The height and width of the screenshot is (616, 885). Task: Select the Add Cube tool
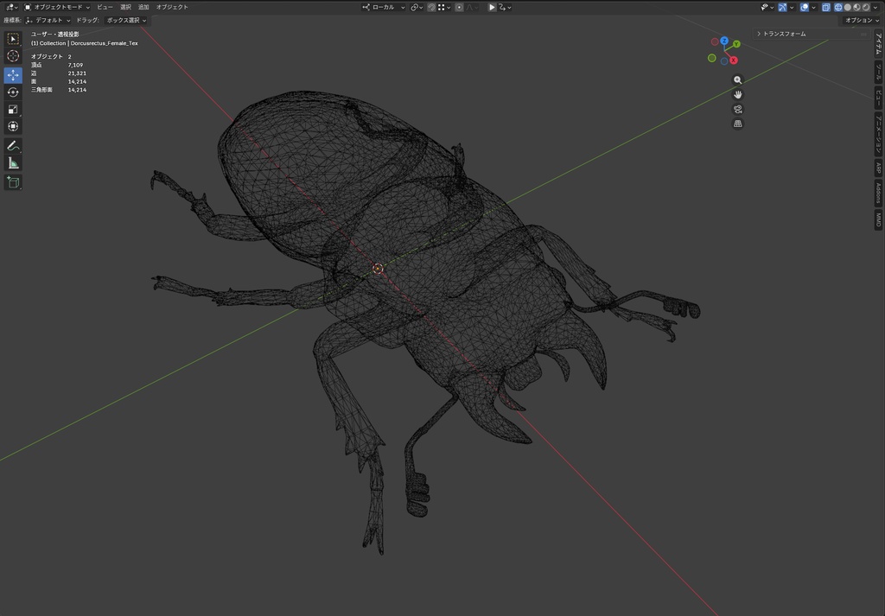click(x=12, y=181)
